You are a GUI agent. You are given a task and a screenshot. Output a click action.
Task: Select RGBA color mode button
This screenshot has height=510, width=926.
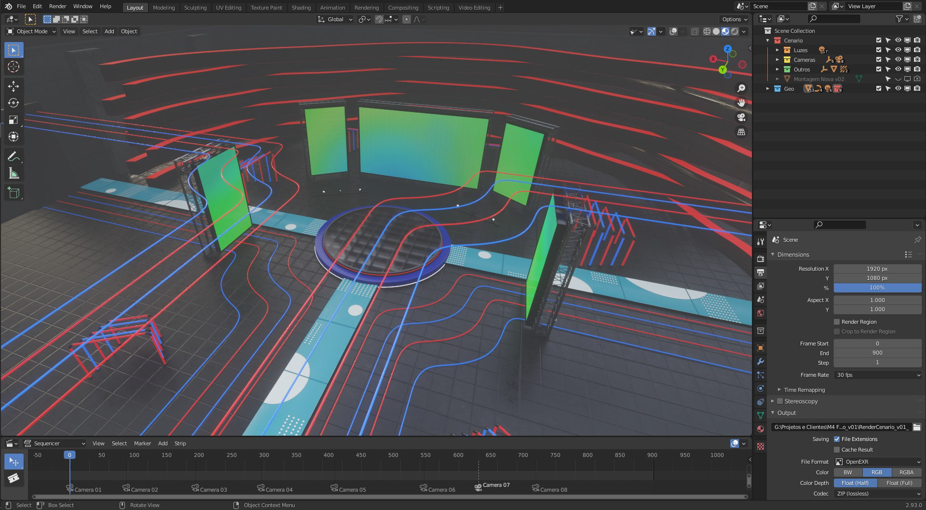pos(906,472)
